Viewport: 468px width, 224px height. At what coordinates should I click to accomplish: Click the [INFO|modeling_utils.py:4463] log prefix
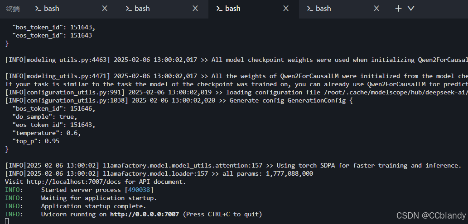click(x=58, y=60)
